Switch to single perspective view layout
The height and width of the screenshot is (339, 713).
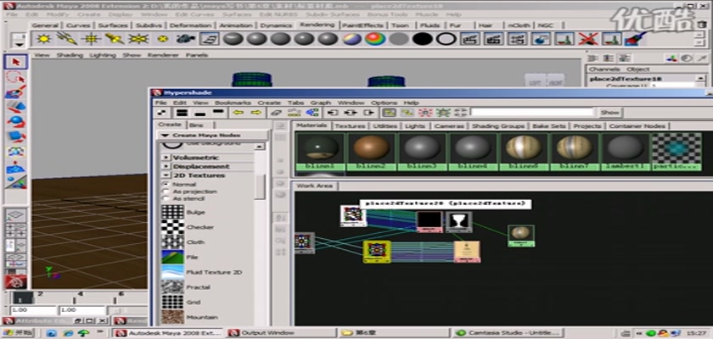click(x=16, y=215)
